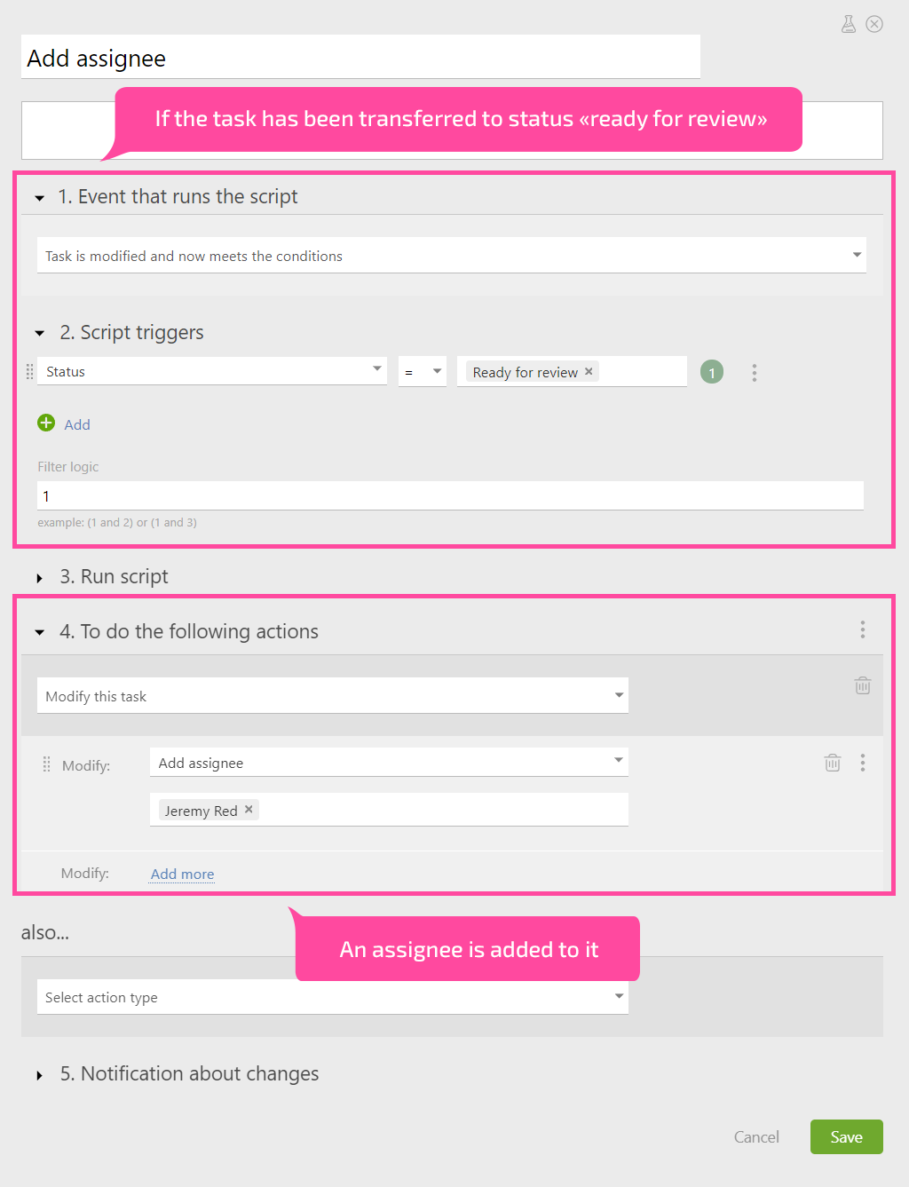Click into the Filter logic field
This screenshot has width=909, height=1187.
pyautogui.click(x=451, y=495)
